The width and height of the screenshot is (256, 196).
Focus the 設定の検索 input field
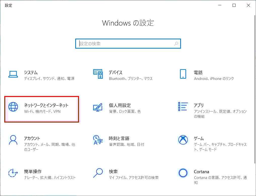[128, 44]
